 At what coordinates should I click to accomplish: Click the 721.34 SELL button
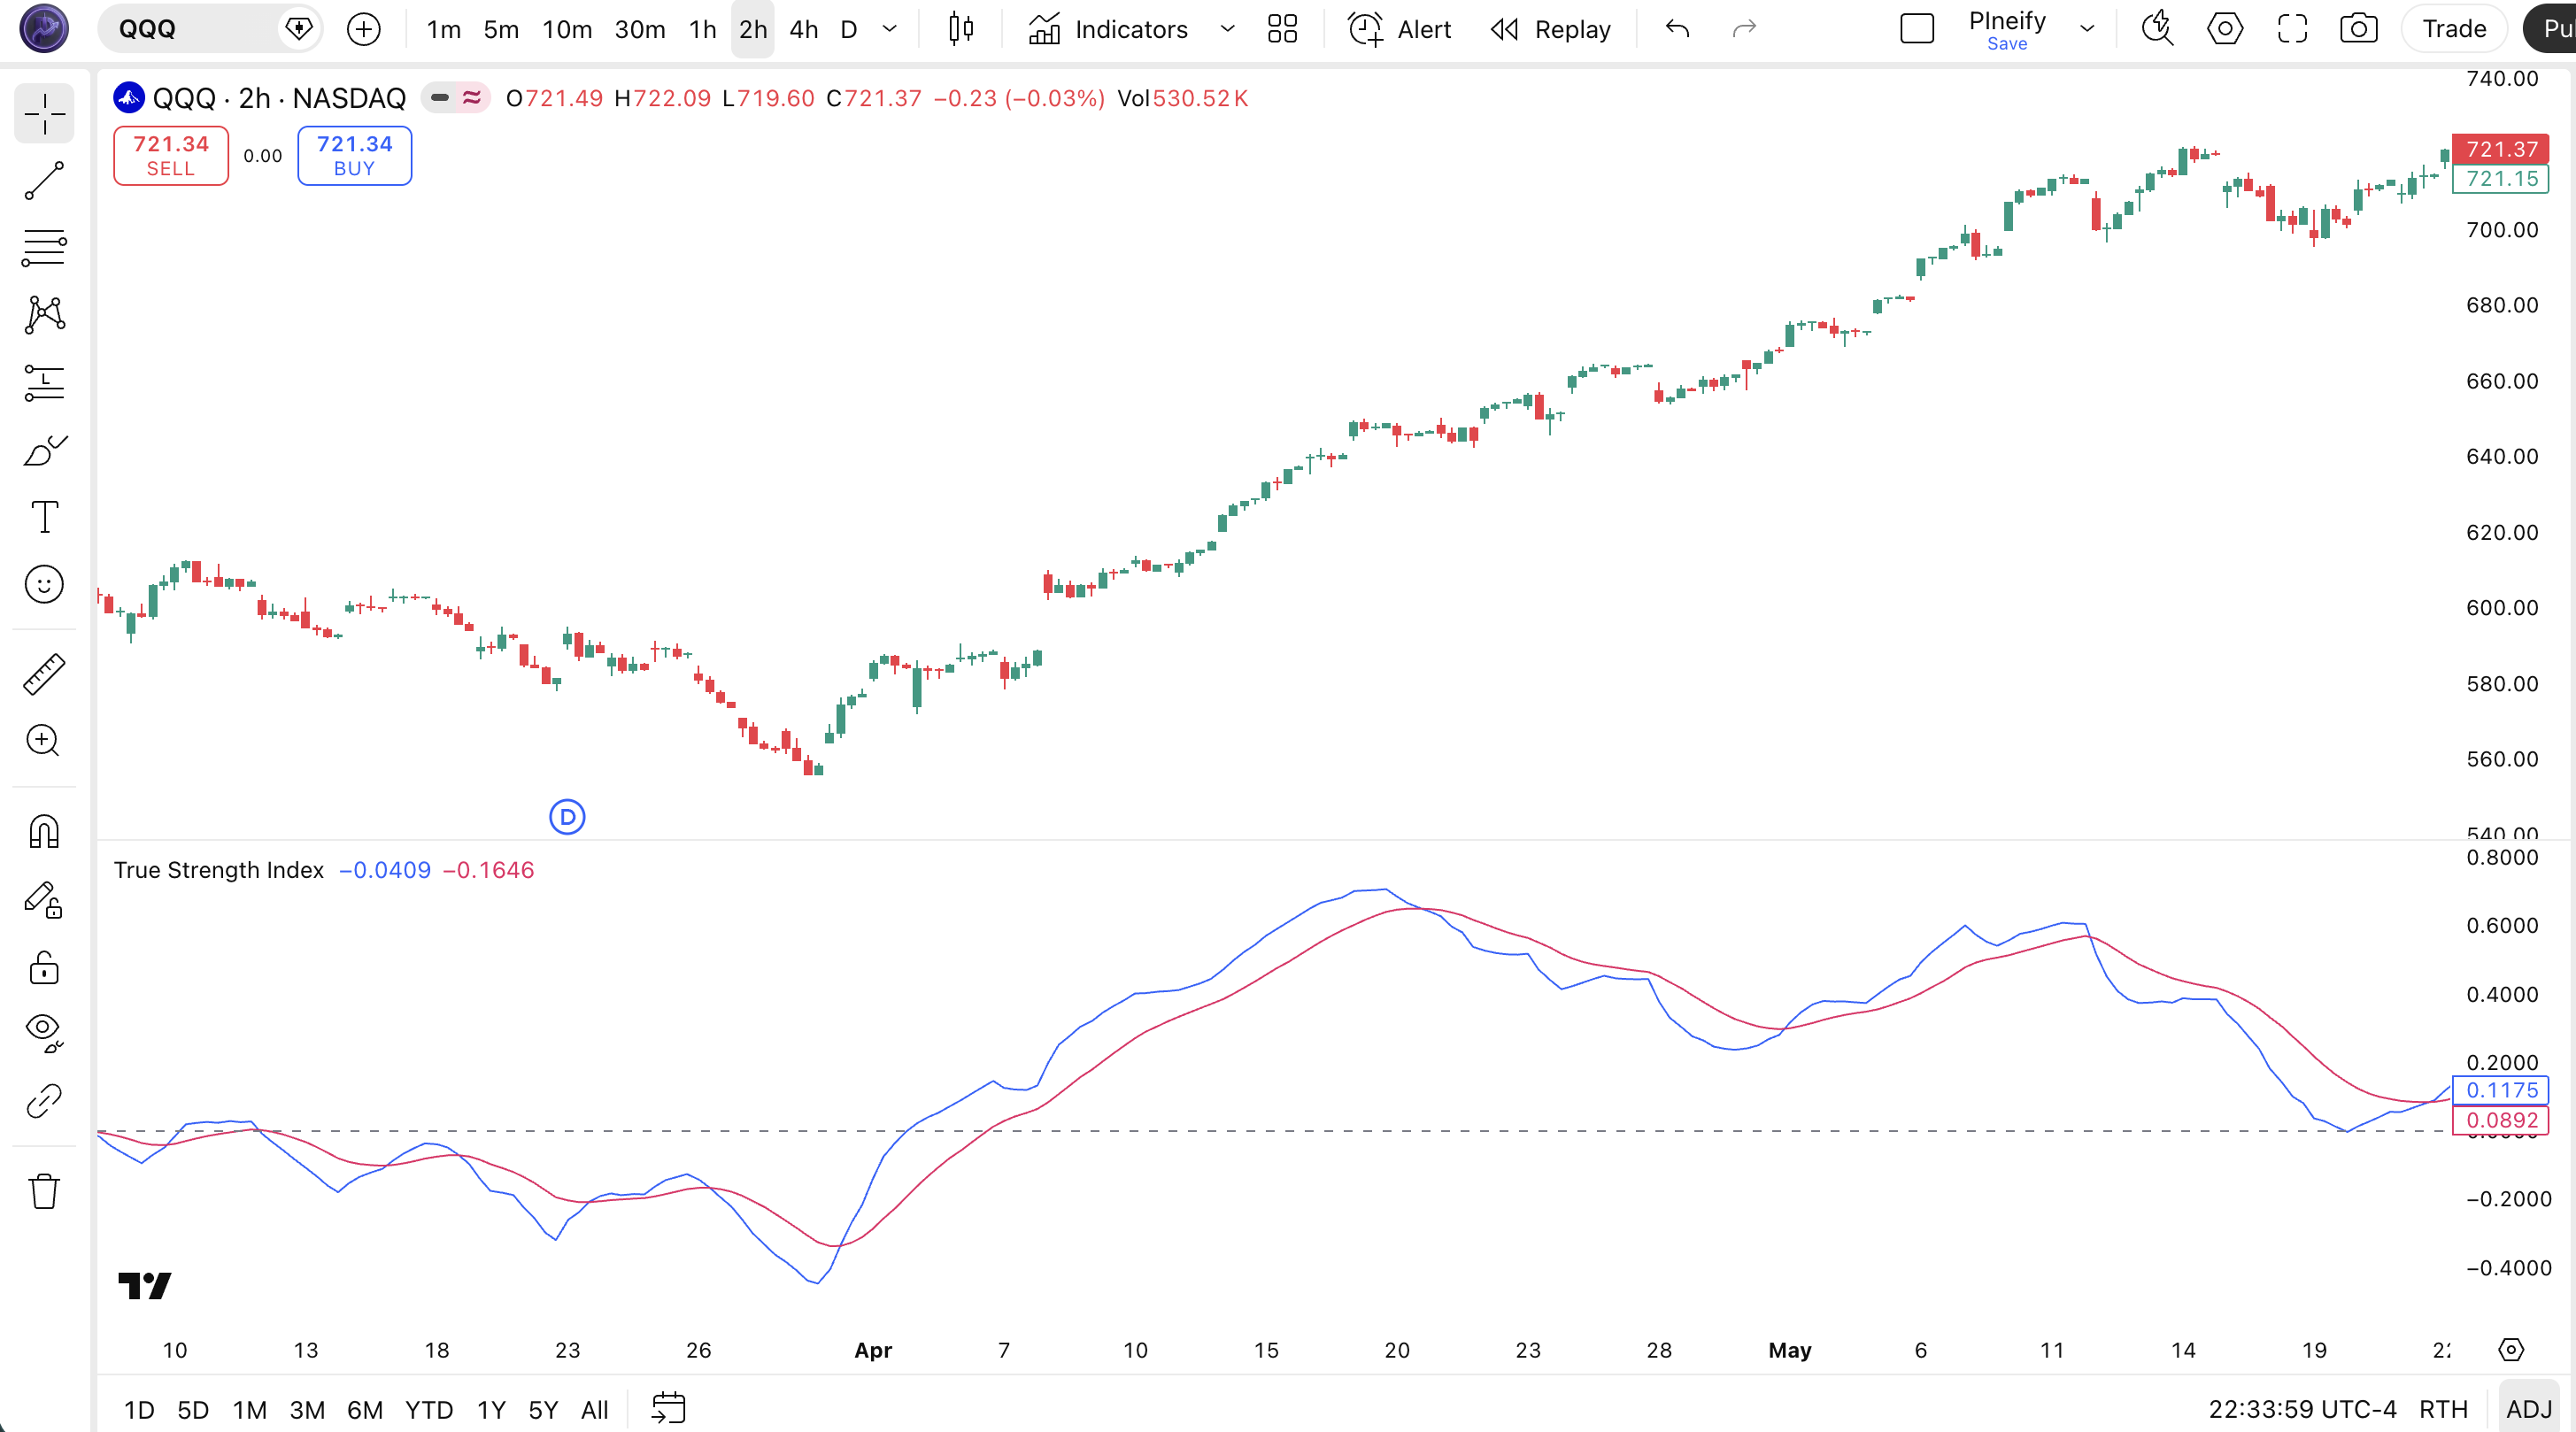tap(171, 156)
